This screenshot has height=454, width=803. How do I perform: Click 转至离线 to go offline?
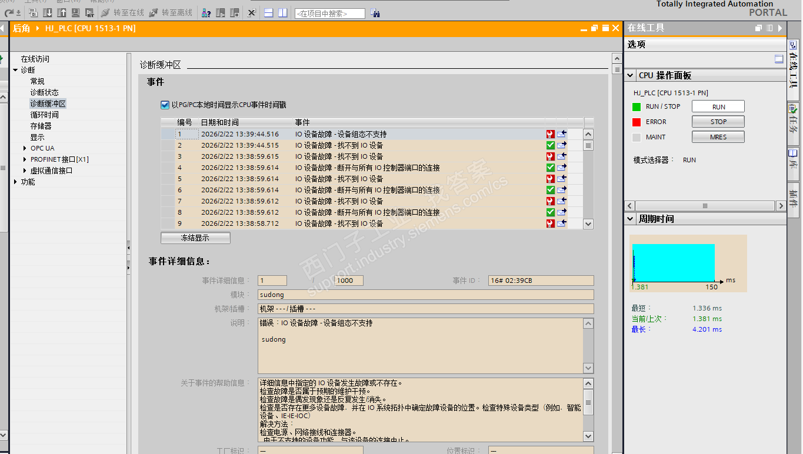171,12
